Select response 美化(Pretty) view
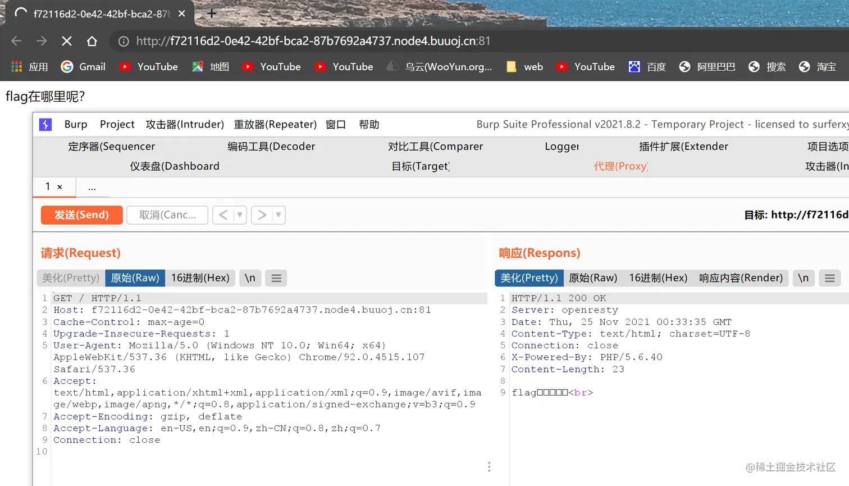849x486 pixels. [x=529, y=278]
